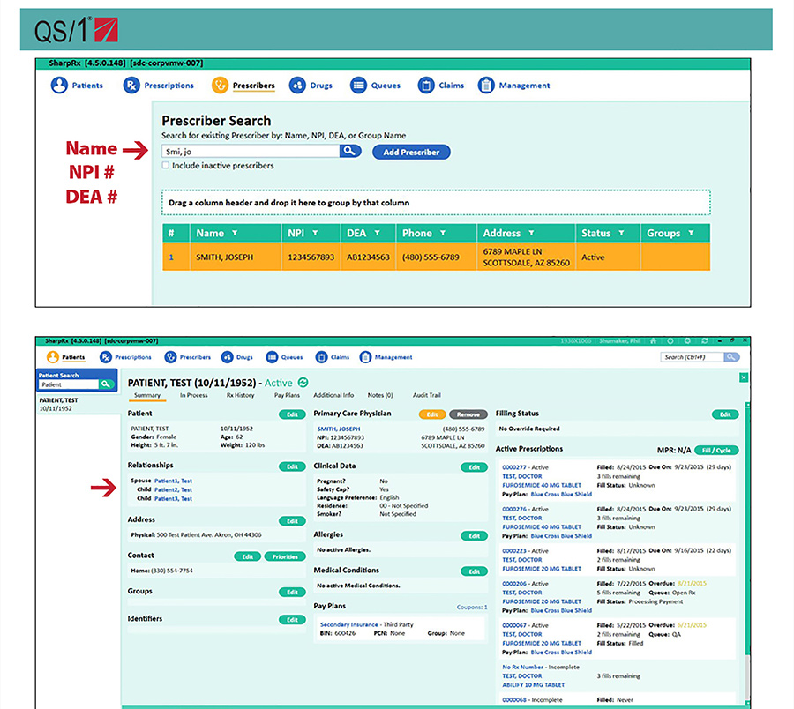Viewport: 794px width, 709px height.
Task: View the Audit Trail tab
Action: [427, 395]
